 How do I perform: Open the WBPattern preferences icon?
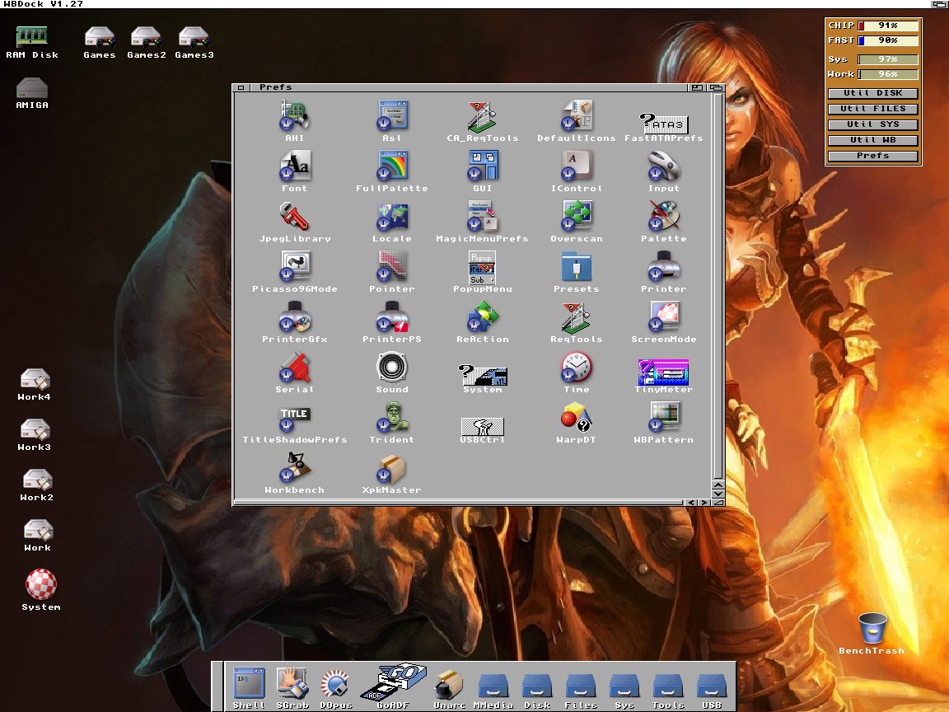663,418
